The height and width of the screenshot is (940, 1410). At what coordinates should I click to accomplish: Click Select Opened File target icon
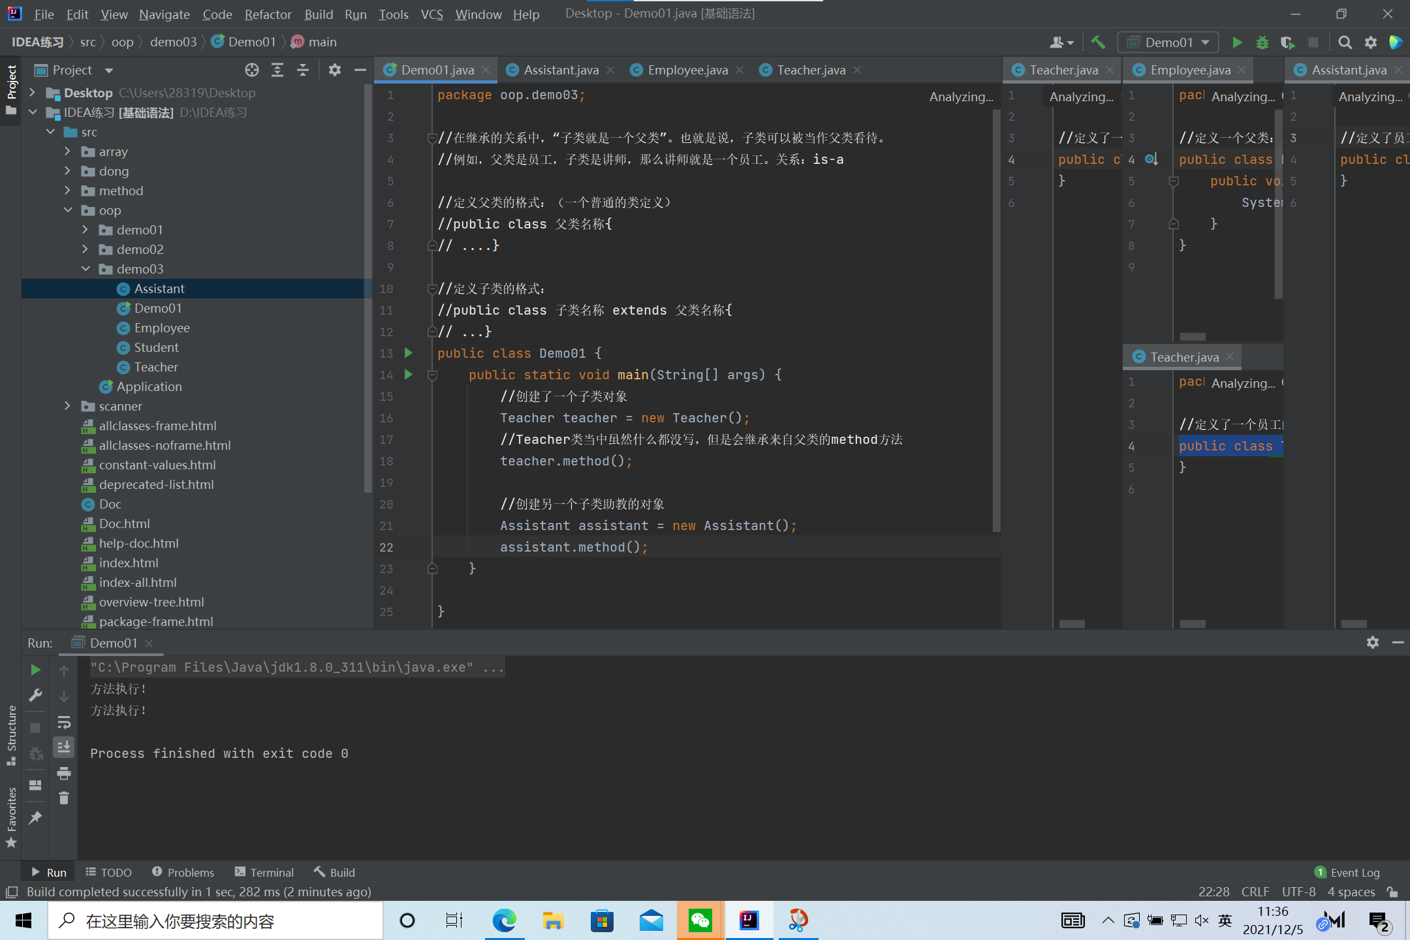pos(252,70)
